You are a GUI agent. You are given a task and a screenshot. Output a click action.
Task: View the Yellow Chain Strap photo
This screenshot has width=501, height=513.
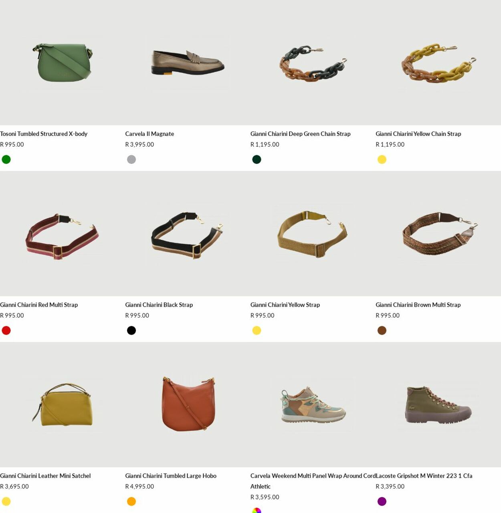pyautogui.click(x=438, y=63)
